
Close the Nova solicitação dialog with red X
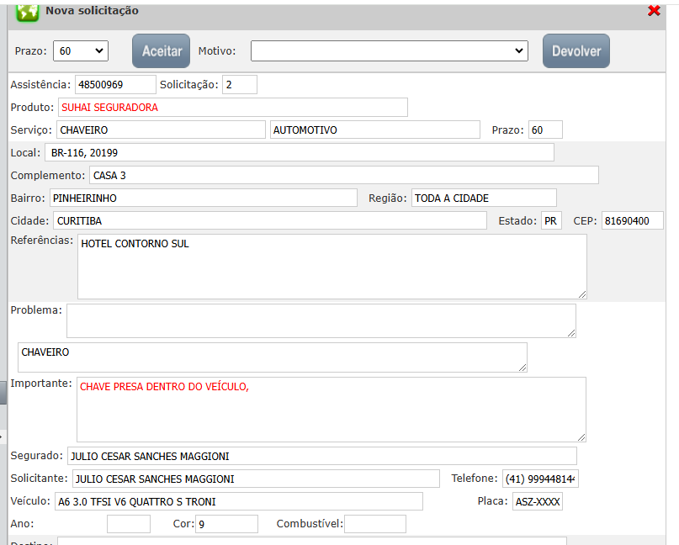click(x=654, y=11)
